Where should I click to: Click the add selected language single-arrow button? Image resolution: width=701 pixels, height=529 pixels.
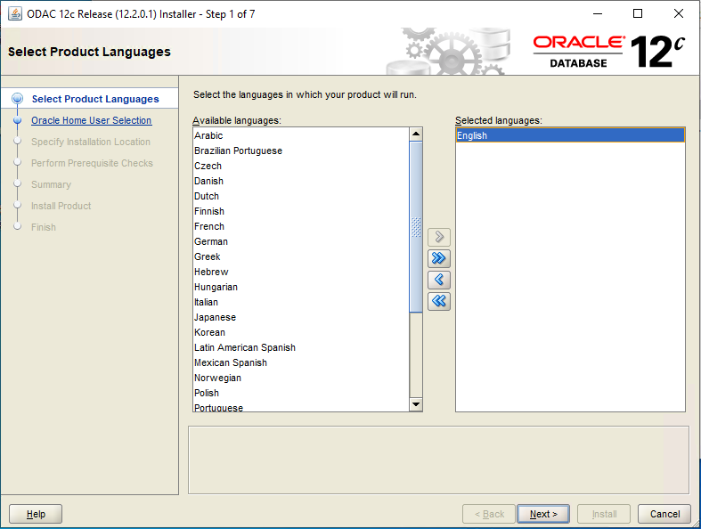pyautogui.click(x=438, y=237)
